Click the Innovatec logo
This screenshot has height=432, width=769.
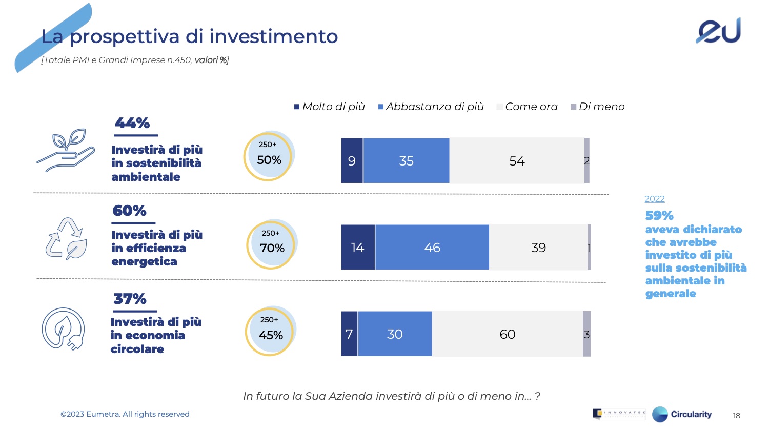619,414
